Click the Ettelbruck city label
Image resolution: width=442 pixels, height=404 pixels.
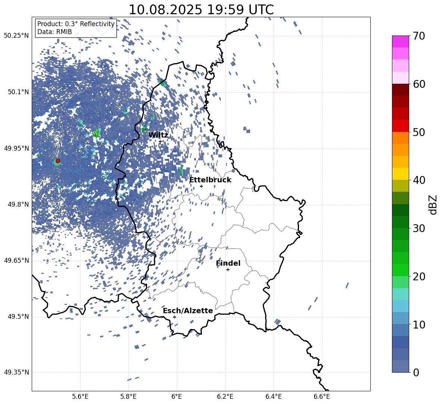[210, 180]
